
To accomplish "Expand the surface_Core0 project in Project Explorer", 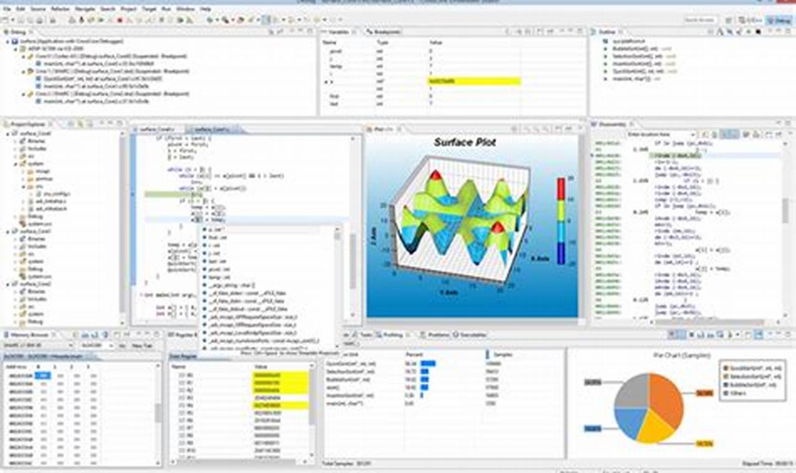I will 6,133.
